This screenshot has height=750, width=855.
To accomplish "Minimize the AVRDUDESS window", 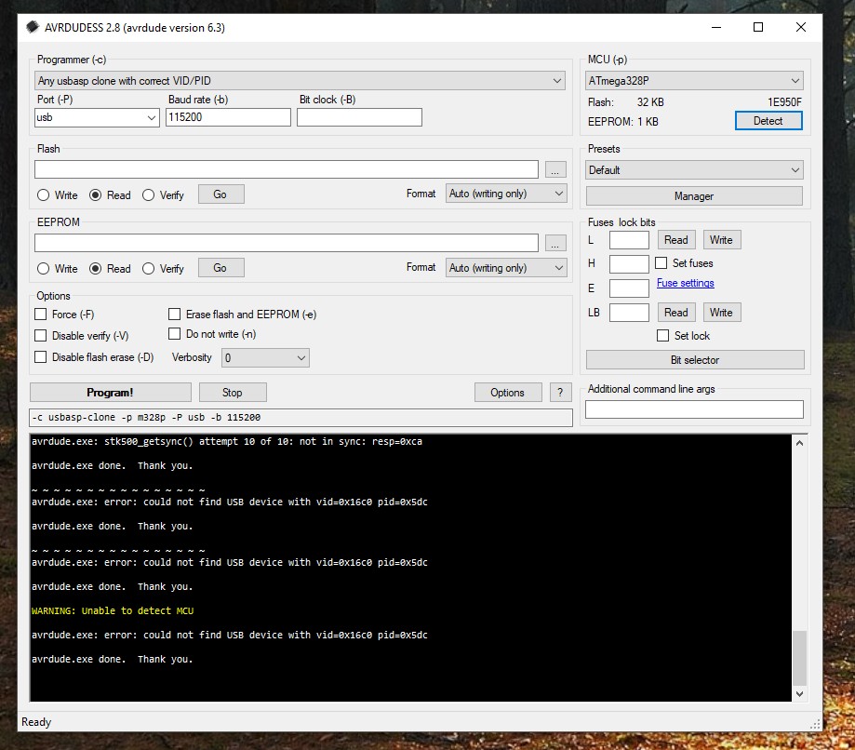I will click(716, 27).
